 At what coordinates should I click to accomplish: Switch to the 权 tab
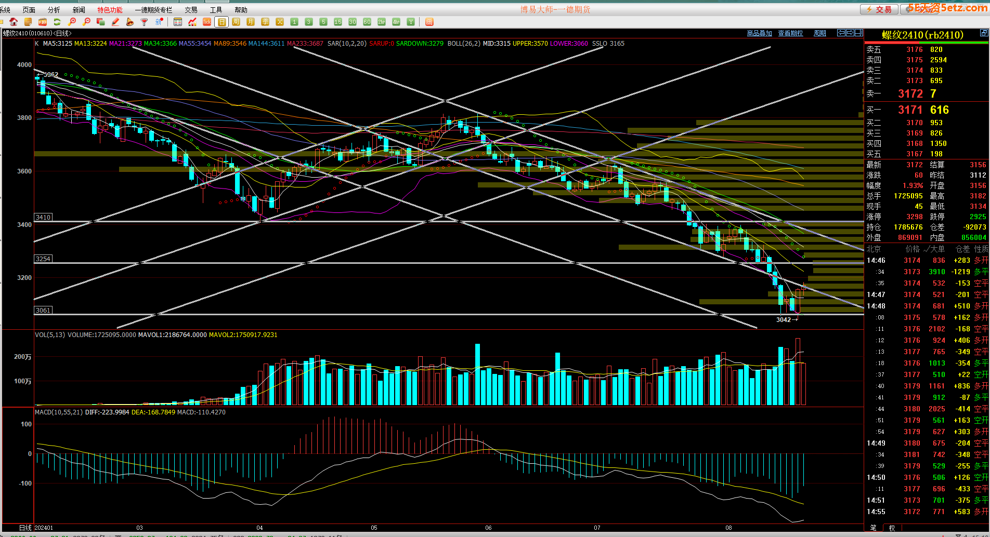click(x=892, y=528)
